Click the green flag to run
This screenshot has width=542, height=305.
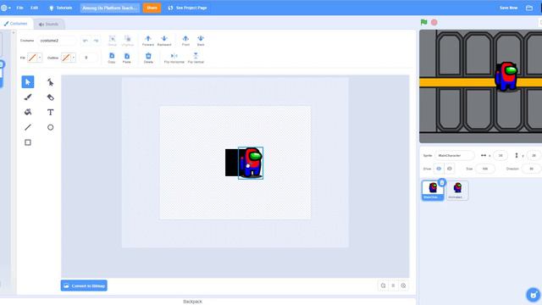click(x=423, y=23)
